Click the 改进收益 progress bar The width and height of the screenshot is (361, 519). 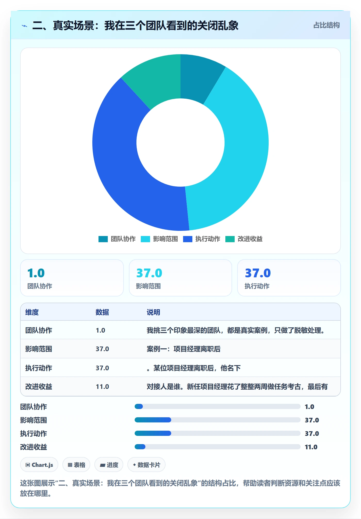pyautogui.click(x=218, y=447)
